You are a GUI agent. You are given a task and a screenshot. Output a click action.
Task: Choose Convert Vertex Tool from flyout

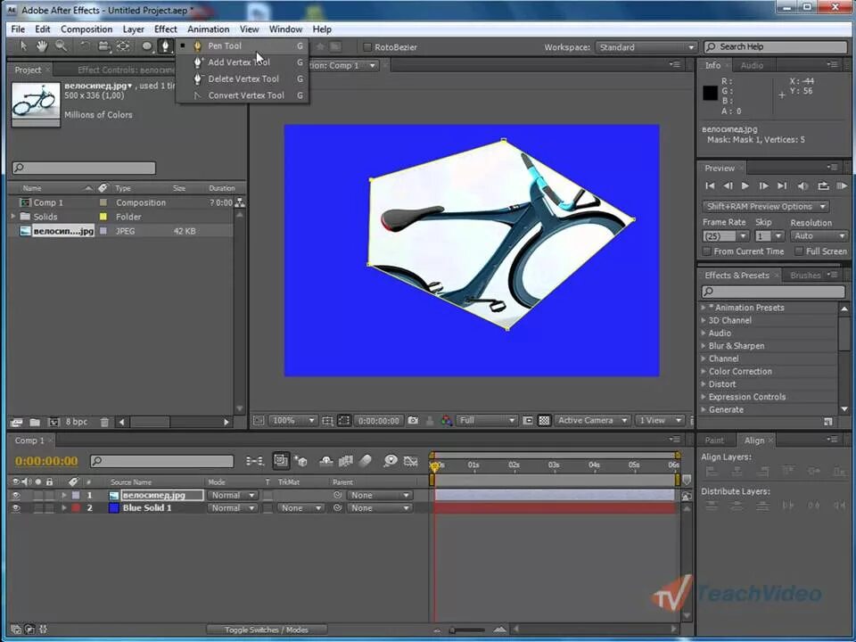[246, 95]
